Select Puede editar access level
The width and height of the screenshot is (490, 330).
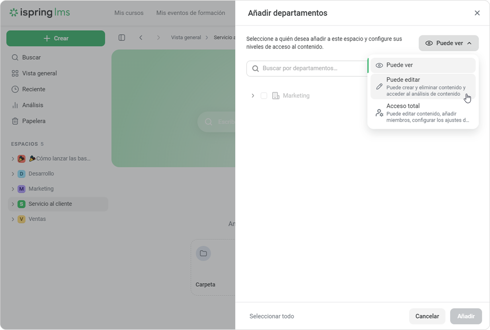click(423, 86)
